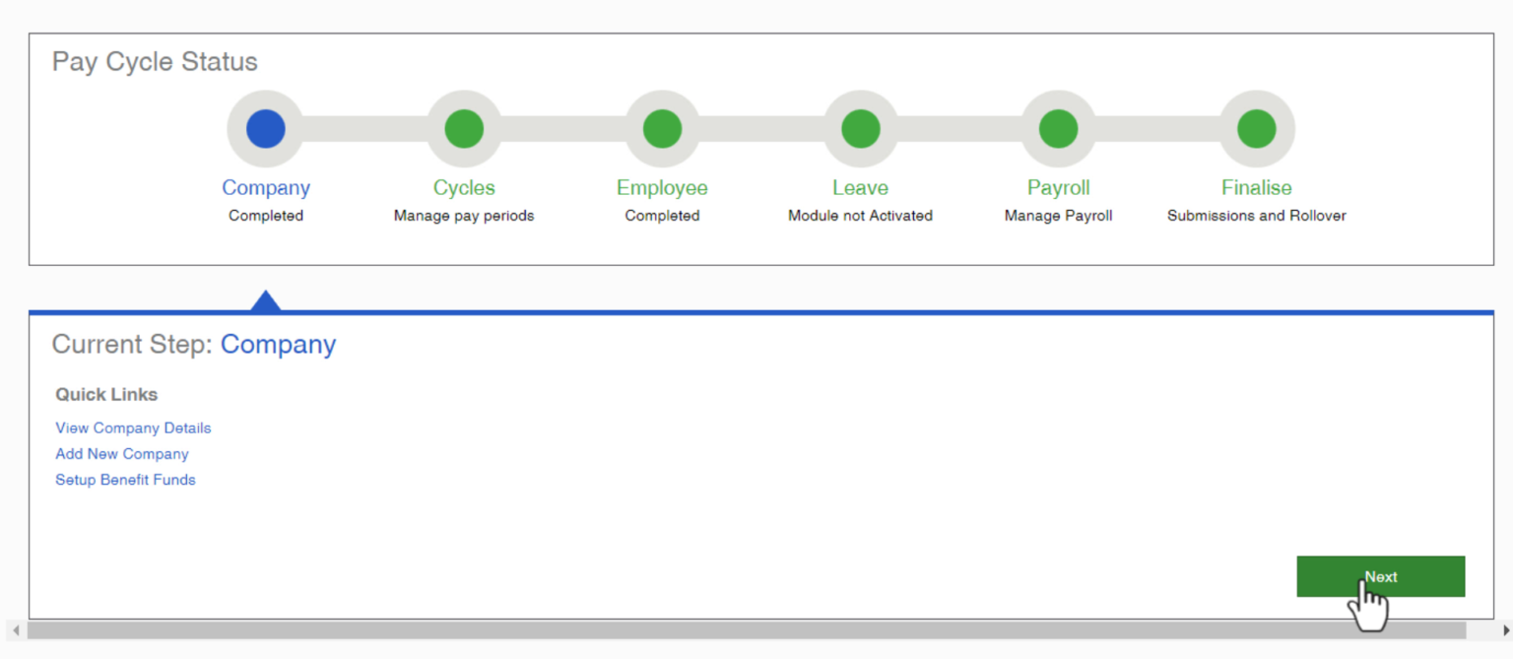
Task: Select the Leave step circle
Action: (x=859, y=127)
